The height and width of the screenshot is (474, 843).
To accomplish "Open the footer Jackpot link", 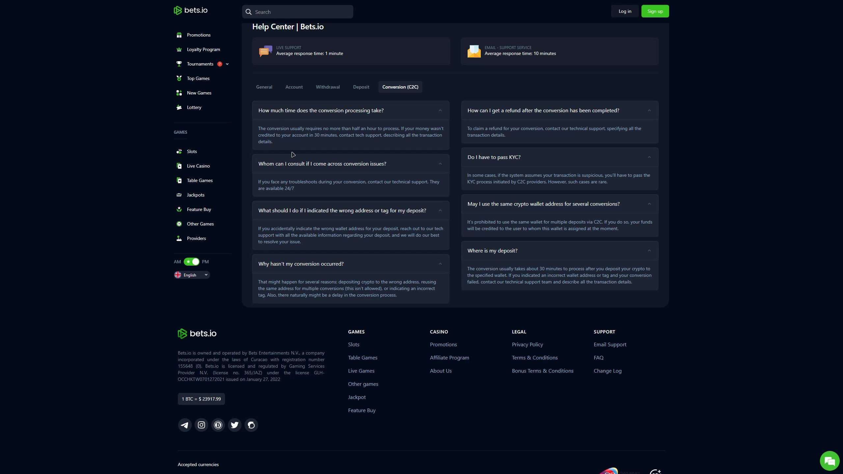I will pos(357,397).
